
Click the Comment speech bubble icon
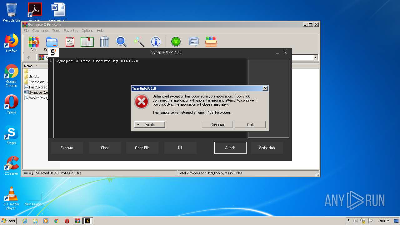point(194,42)
